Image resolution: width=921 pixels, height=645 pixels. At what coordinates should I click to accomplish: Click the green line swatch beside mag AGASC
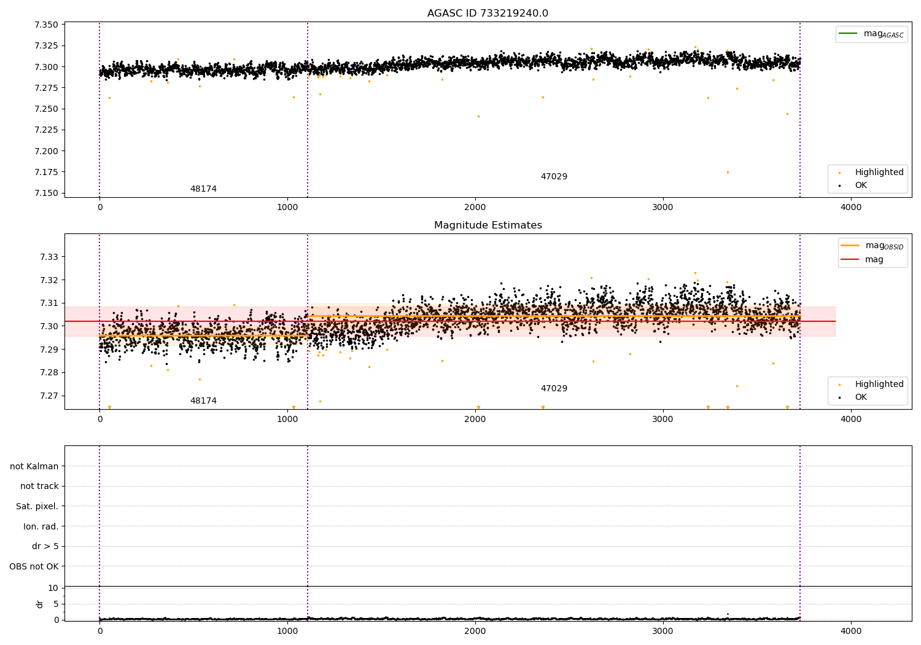pos(848,33)
